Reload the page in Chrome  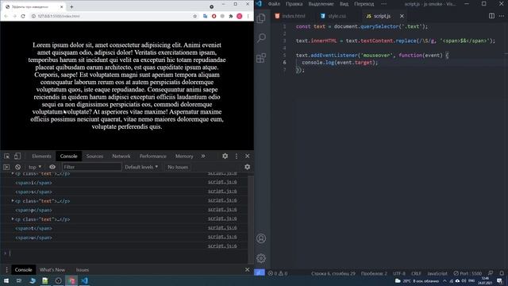tap(23, 16)
